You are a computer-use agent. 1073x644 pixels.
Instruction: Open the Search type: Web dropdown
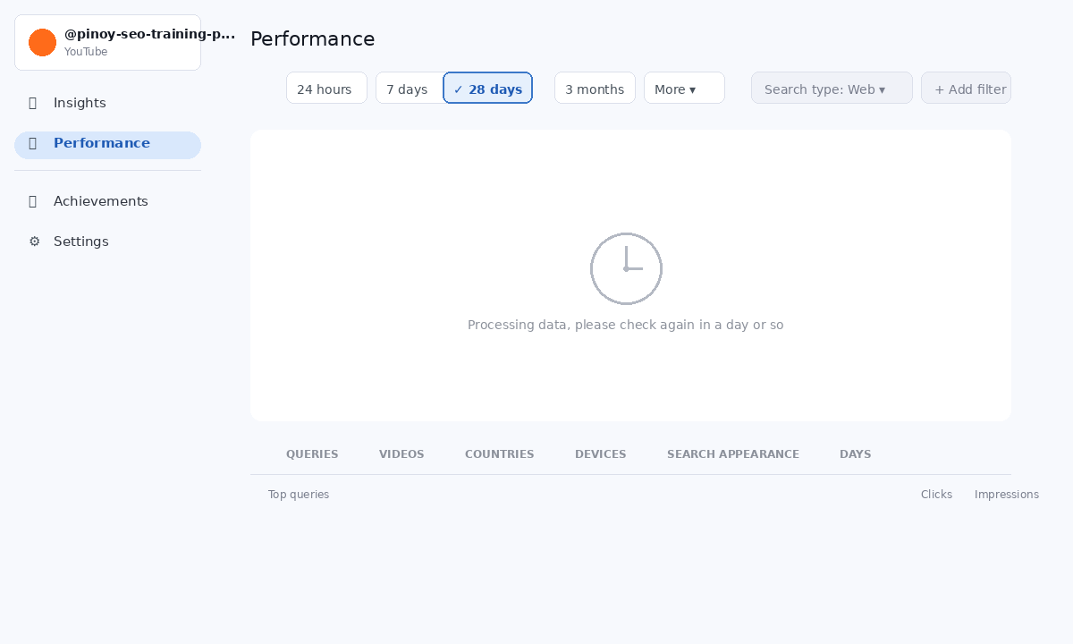pos(832,88)
